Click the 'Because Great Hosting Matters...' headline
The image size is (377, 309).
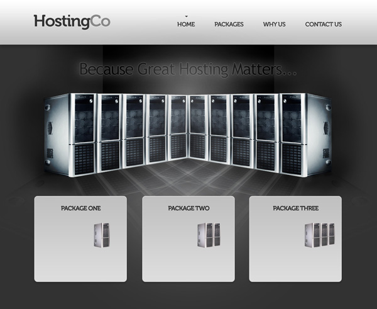pos(188,69)
